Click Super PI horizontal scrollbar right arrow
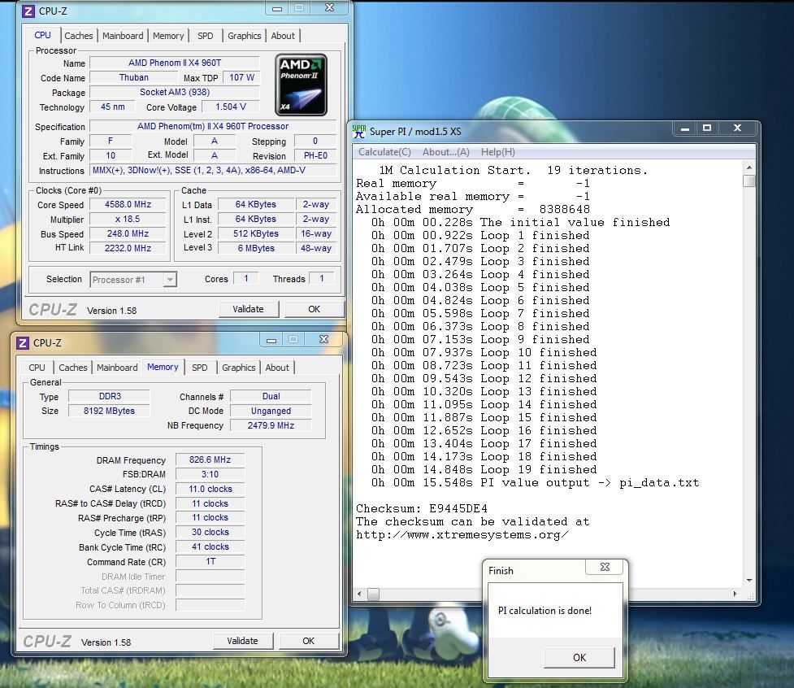The height and width of the screenshot is (688, 794). (735, 594)
